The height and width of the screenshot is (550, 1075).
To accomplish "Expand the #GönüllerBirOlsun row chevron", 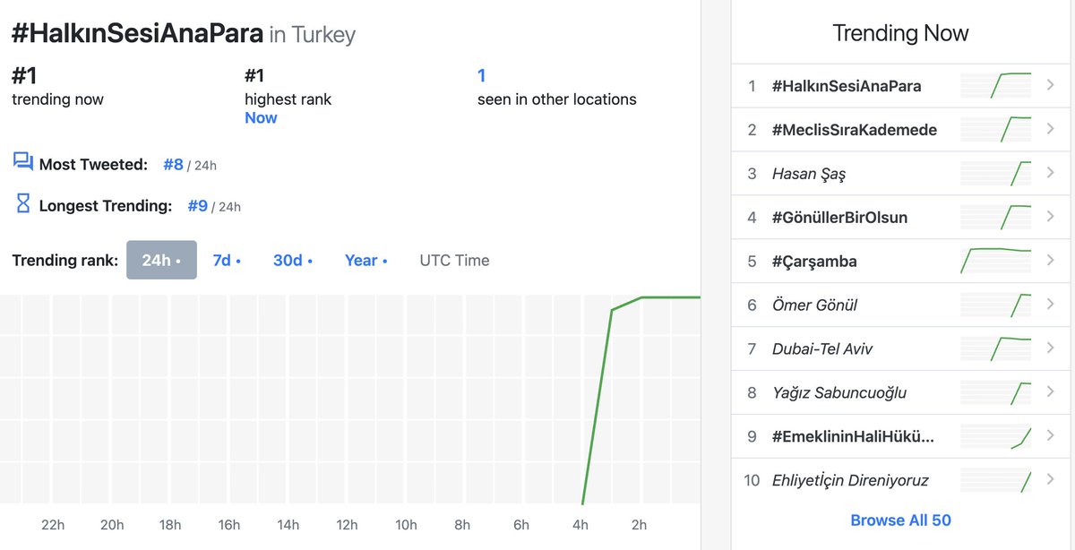I will (1051, 217).
